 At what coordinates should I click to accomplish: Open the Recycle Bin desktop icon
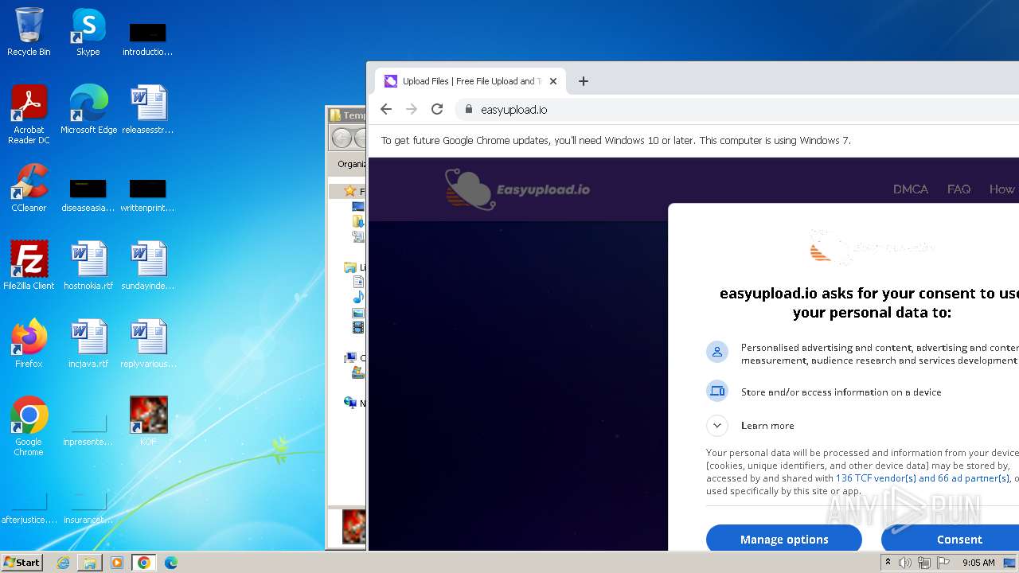tap(29, 32)
